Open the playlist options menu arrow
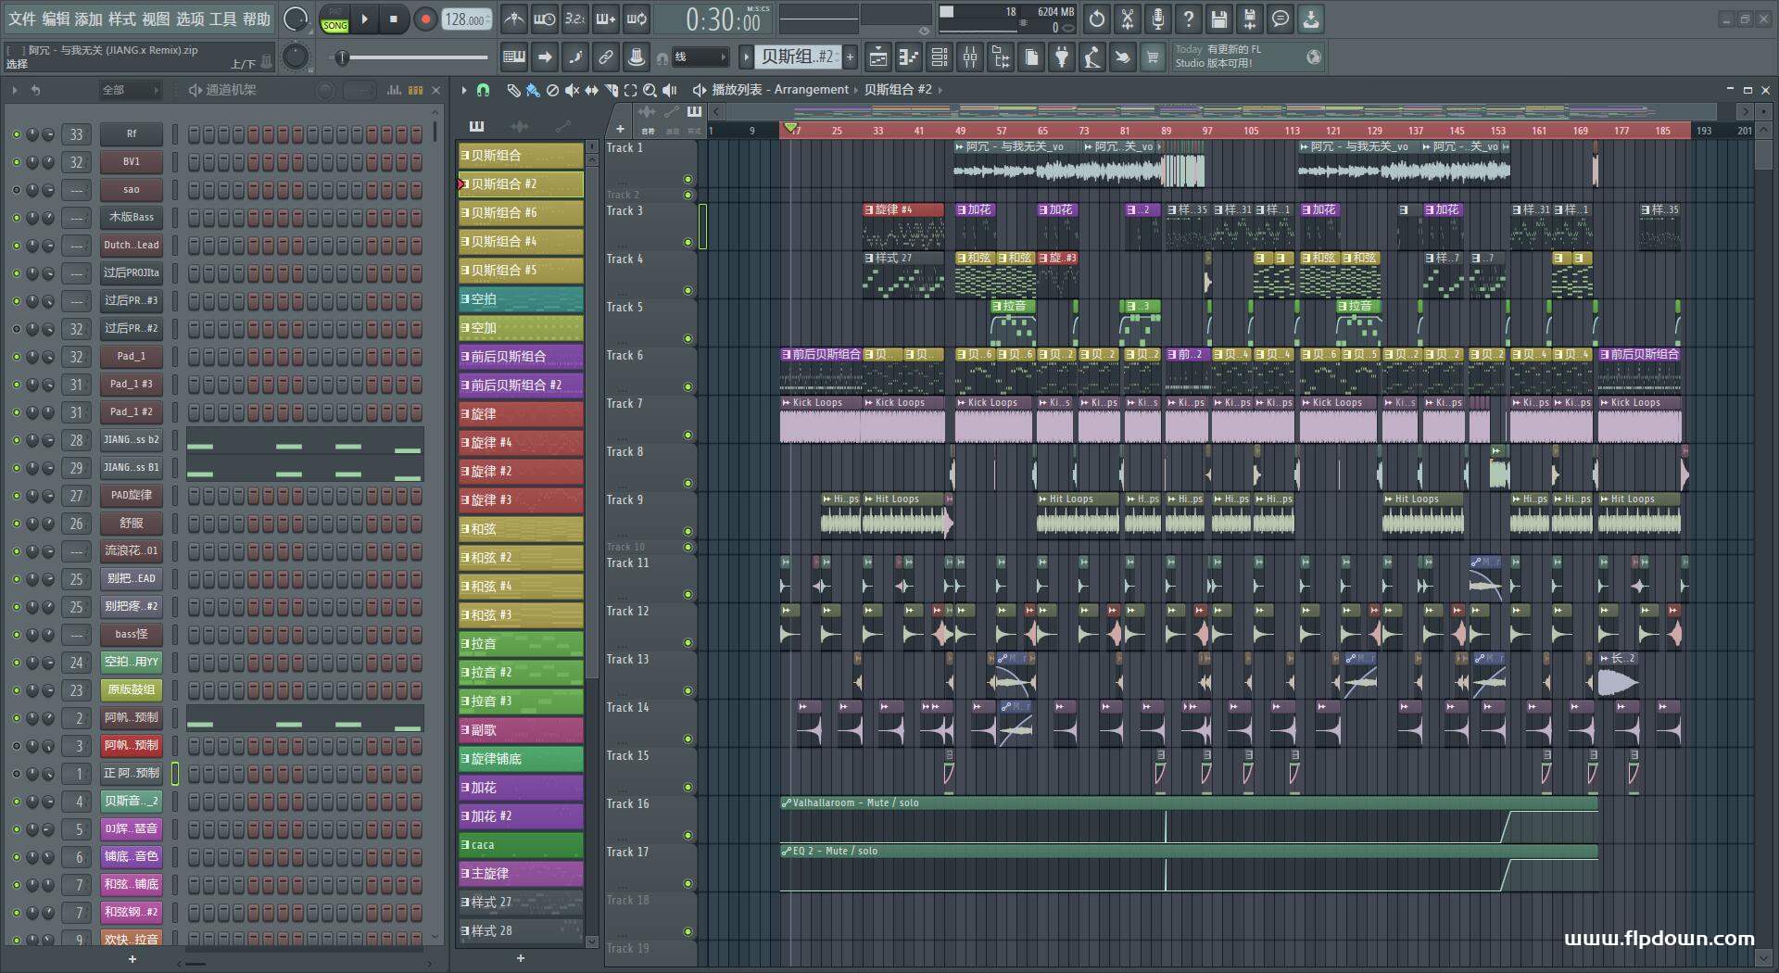The height and width of the screenshot is (973, 1779). (464, 90)
